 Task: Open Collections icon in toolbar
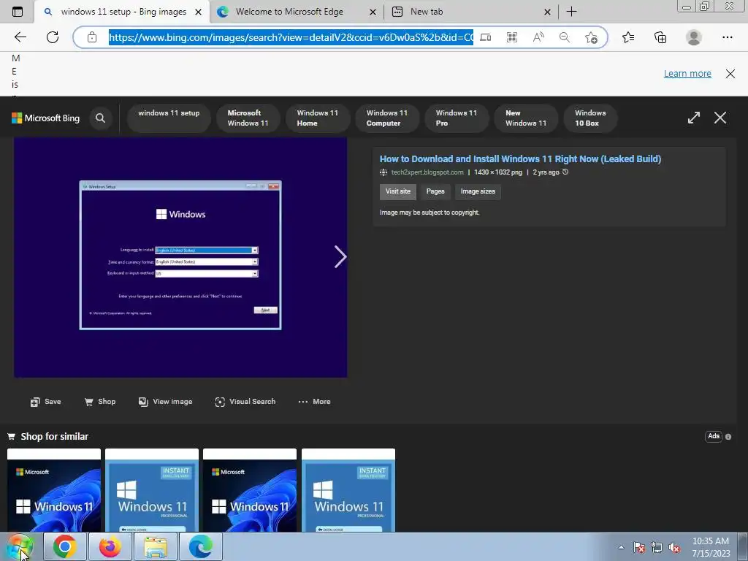(x=660, y=37)
